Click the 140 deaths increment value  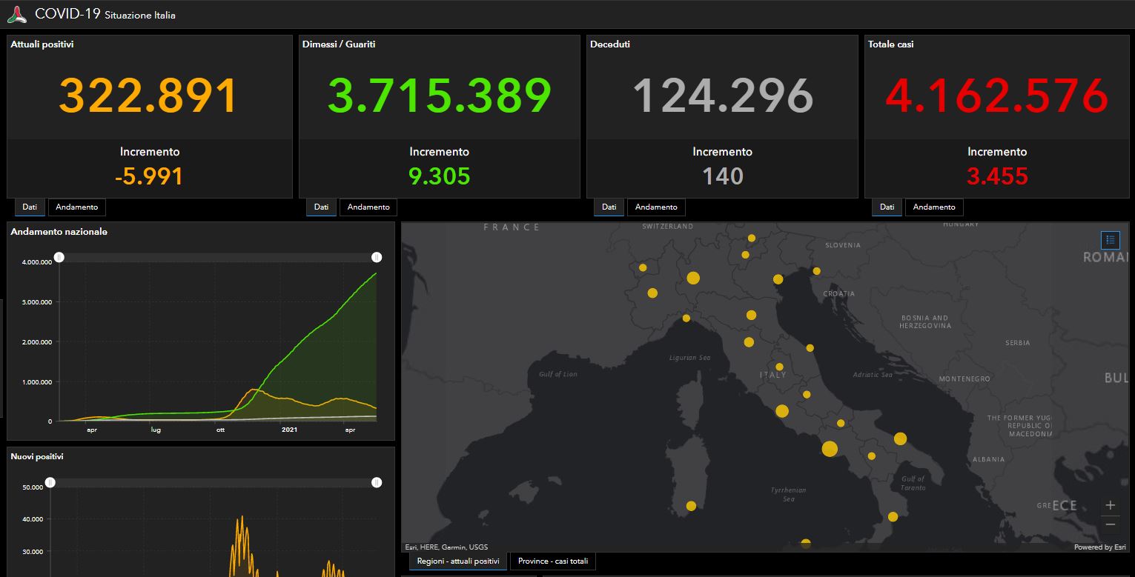[x=723, y=176]
